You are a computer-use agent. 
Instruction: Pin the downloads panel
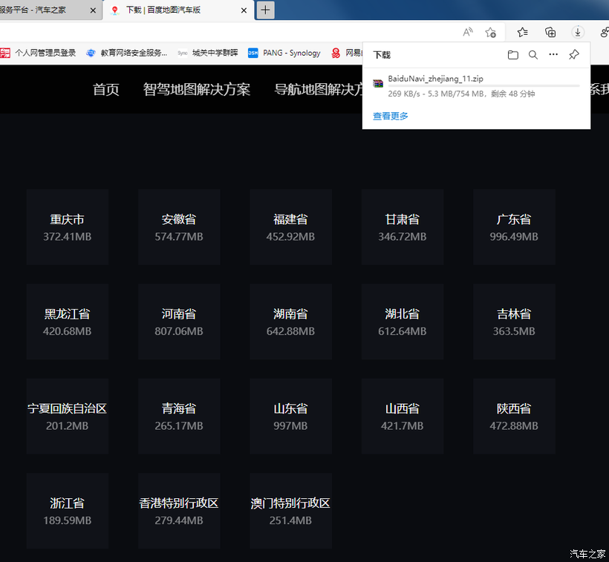click(x=573, y=54)
